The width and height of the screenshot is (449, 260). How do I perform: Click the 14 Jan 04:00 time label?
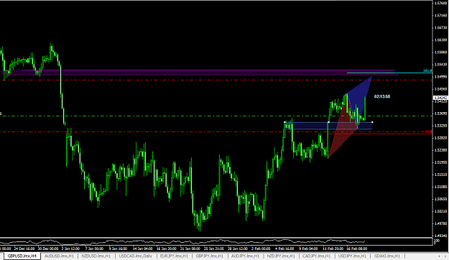click(x=142, y=249)
